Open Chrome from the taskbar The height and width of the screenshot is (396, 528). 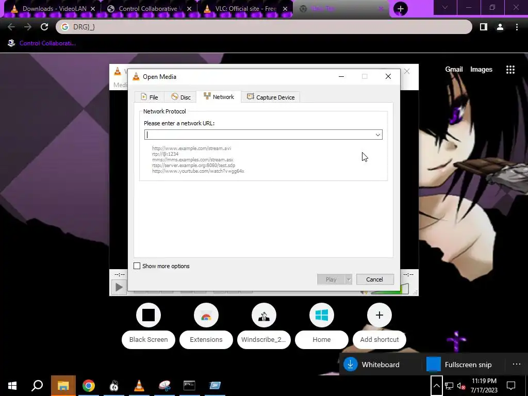click(89, 386)
